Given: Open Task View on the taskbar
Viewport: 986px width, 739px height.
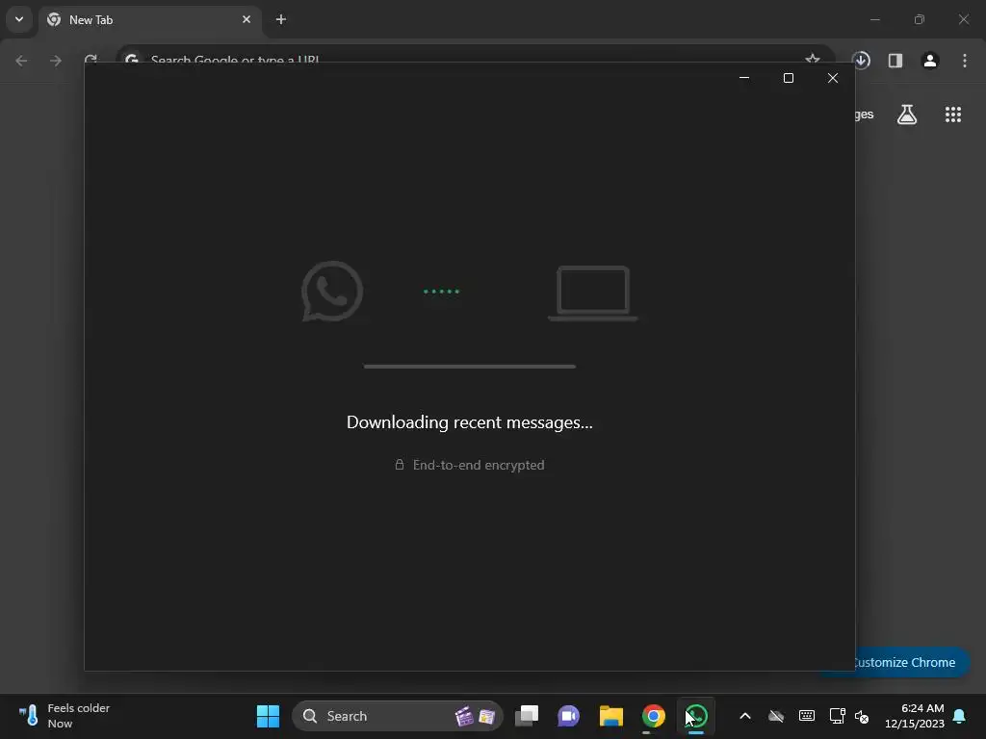Looking at the screenshot, I should click(x=527, y=716).
